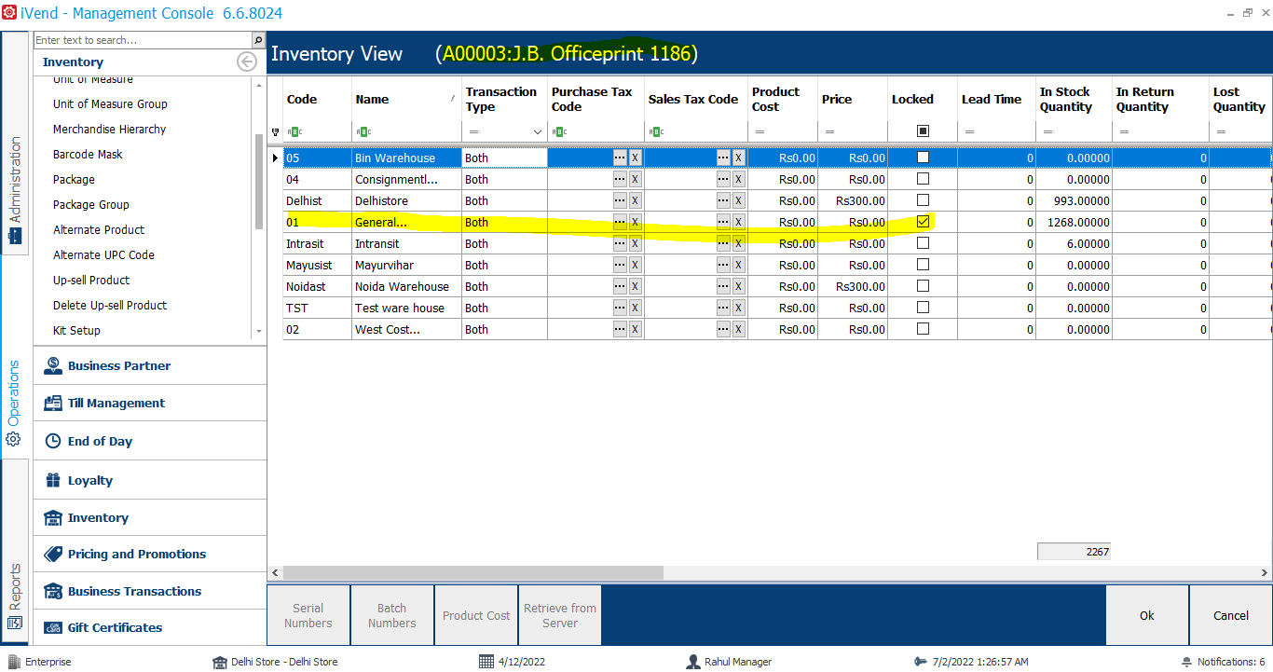The height and width of the screenshot is (672, 1273).
Task: Click the Rahul Manager user icon
Action: [x=693, y=662]
